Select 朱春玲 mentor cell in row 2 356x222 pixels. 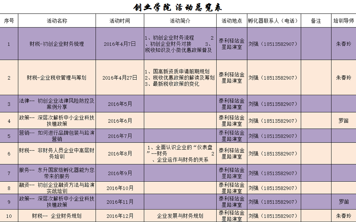click(344, 77)
